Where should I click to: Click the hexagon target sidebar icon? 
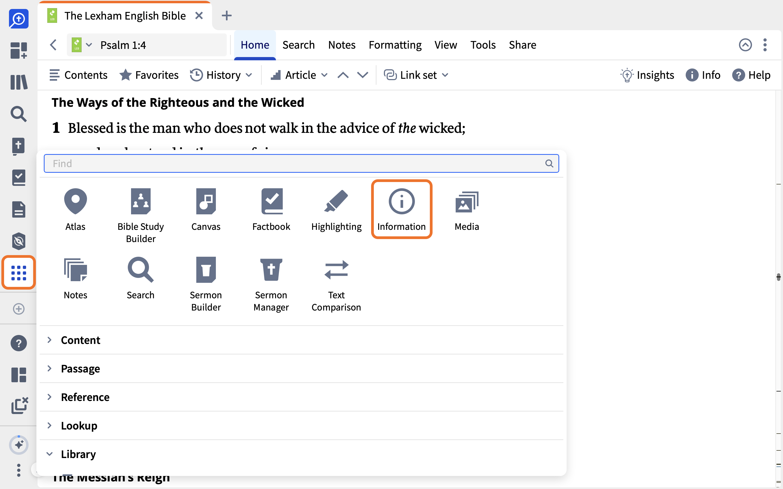click(x=19, y=241)
